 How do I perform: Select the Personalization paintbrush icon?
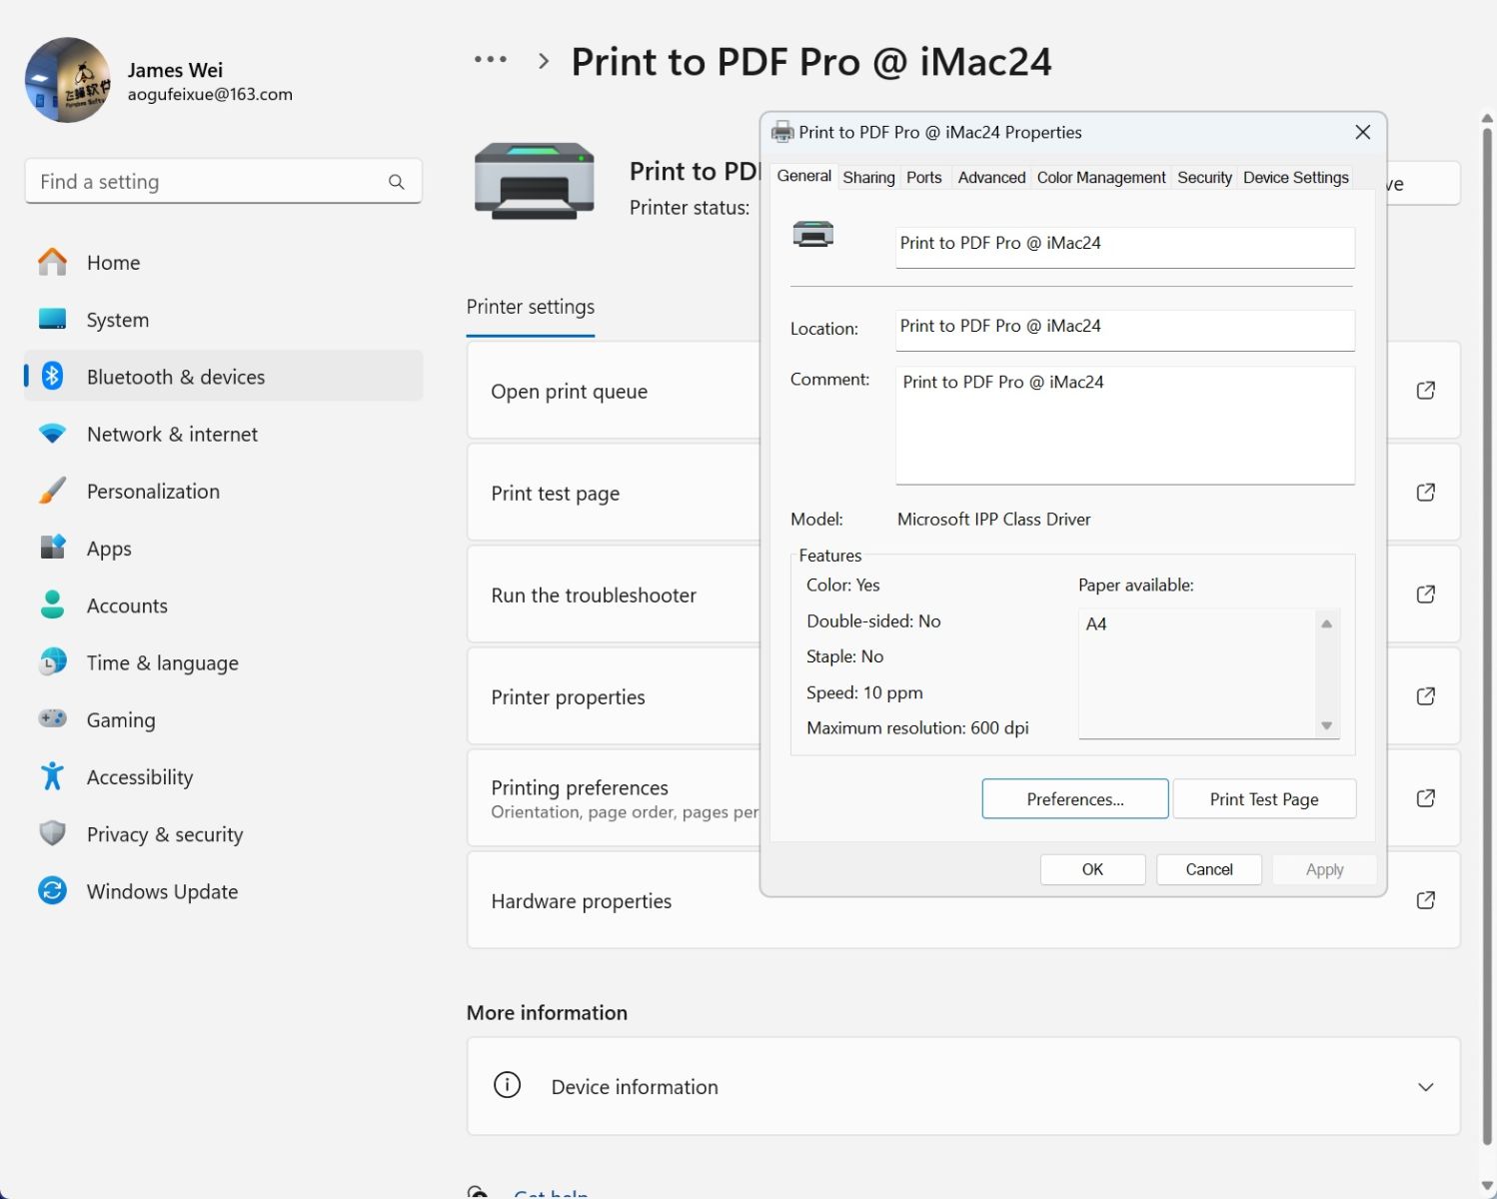pos(52,491)
